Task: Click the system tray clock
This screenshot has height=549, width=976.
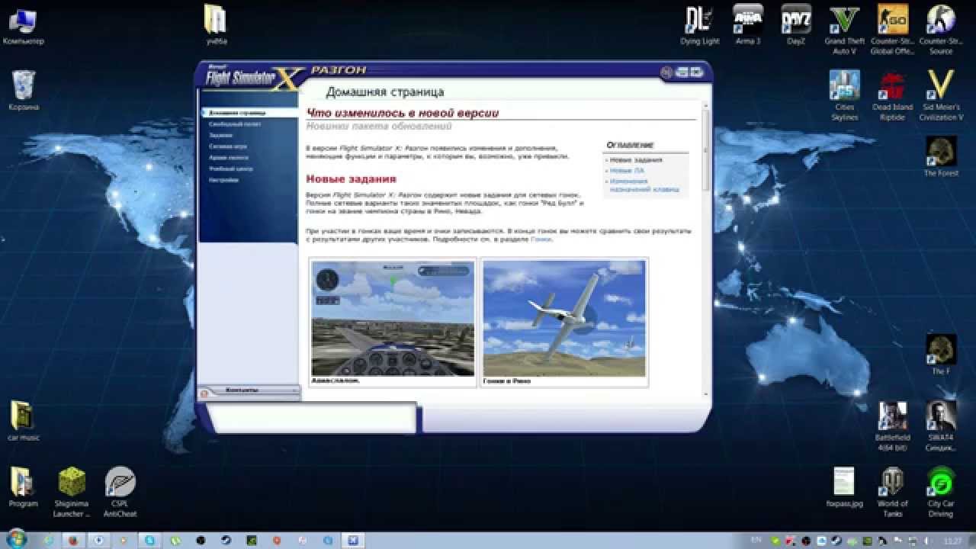Action: (952, 540)
